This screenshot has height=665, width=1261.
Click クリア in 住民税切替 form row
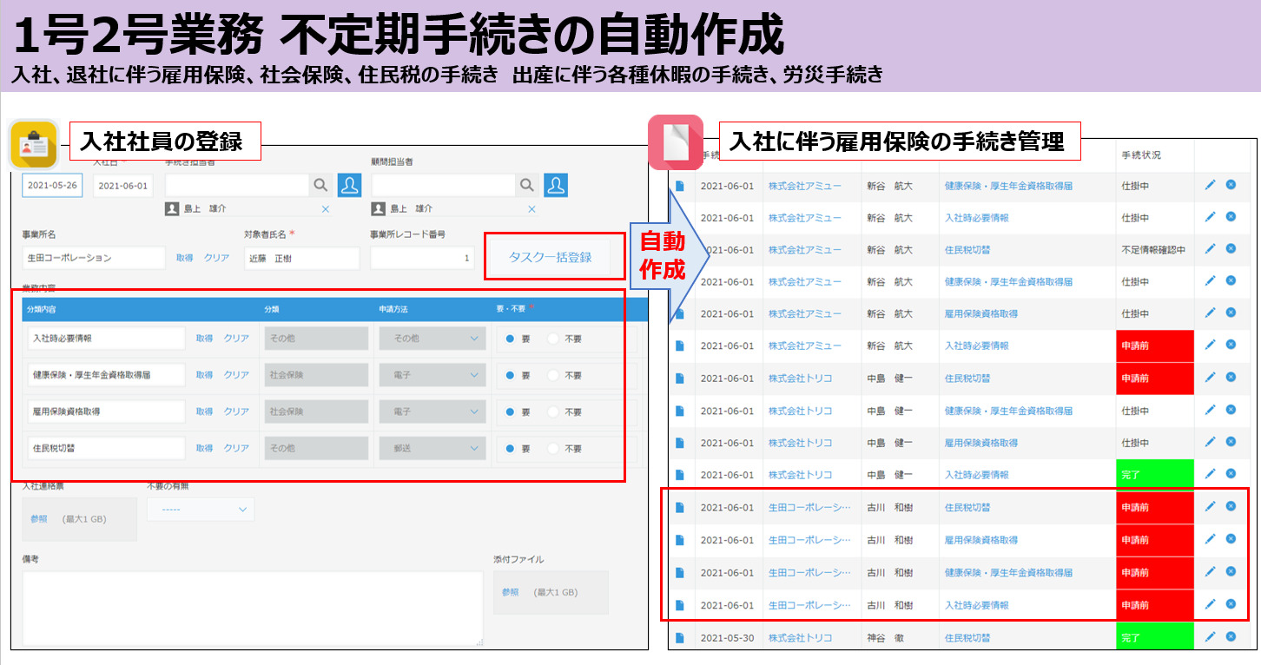(x=236, y=448)
